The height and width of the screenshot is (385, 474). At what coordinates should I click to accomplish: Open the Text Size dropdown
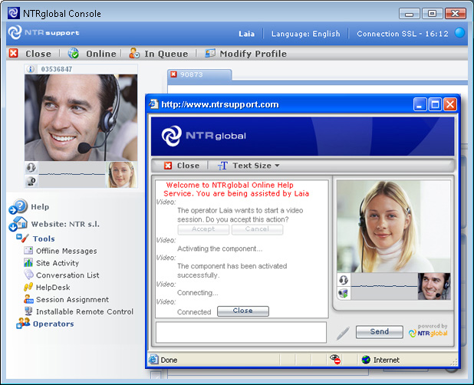pos(248,166)
